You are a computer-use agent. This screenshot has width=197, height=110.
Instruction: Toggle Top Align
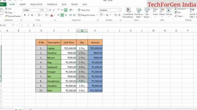point(58,10)
